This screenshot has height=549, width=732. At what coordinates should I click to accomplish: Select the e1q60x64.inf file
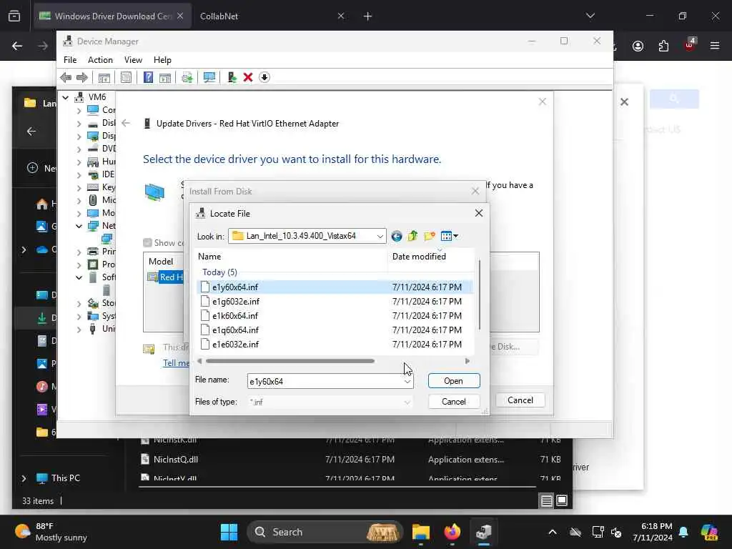click(235, 330)
